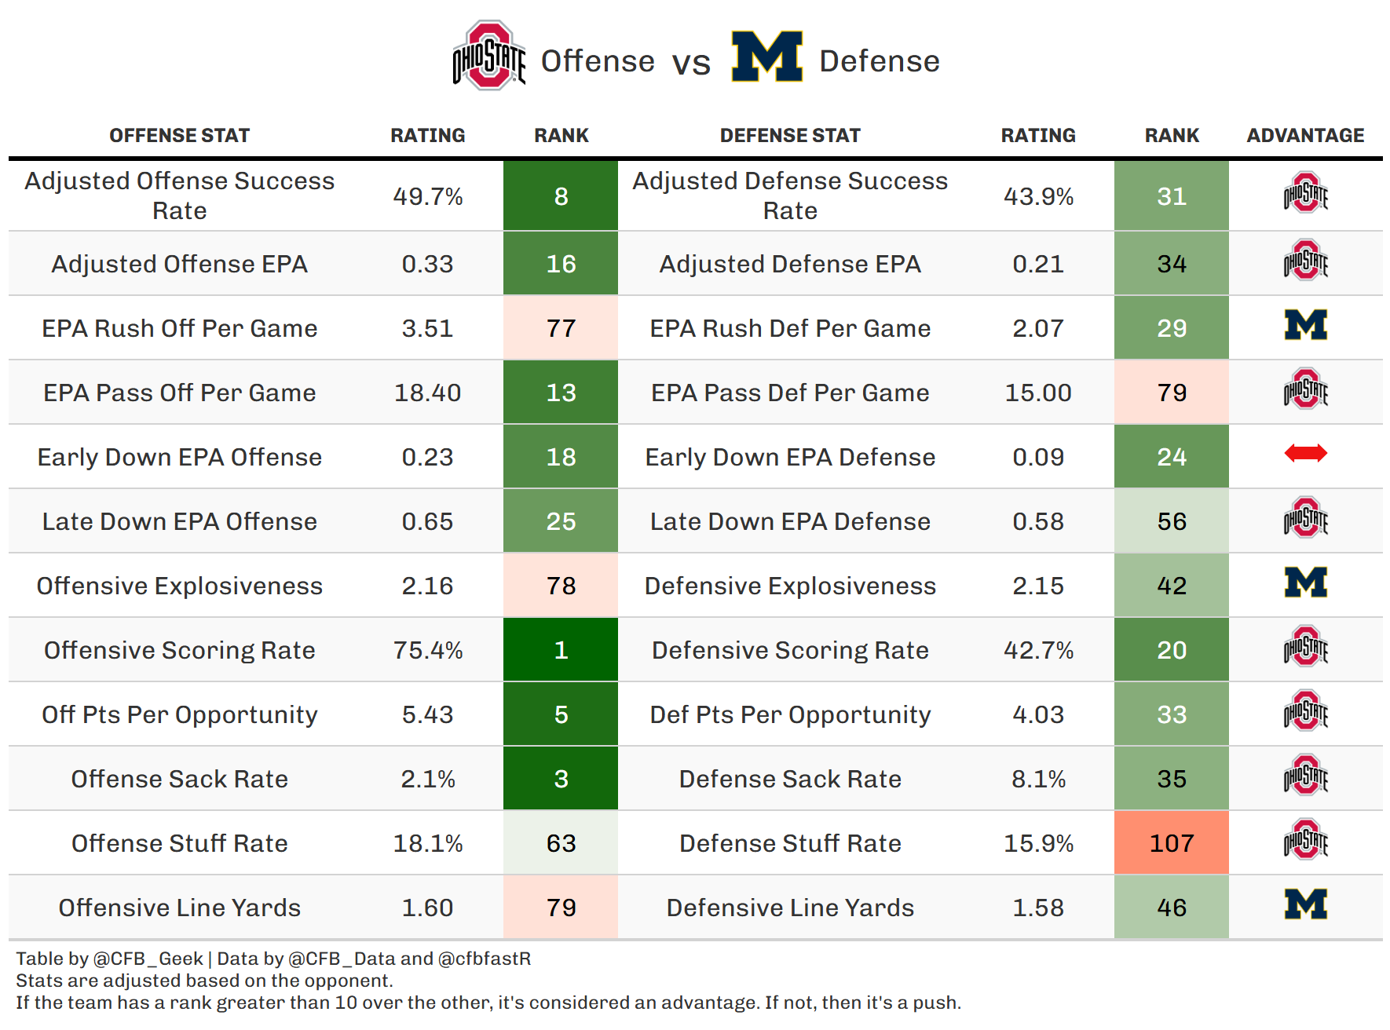Screen dimensions: 1390x1030
Task: Select the Ohio State logo in the Offense Sack Rate row
Action: [x=1305, y=776]
